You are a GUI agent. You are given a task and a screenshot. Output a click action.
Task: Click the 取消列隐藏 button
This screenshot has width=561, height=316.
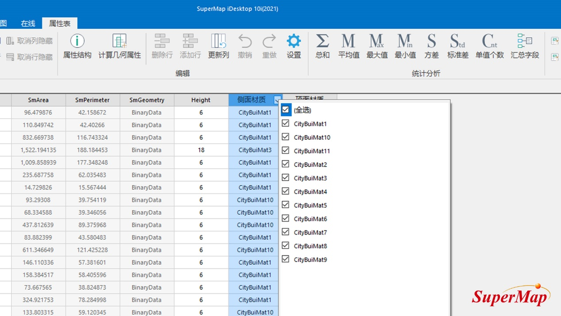click(30, 41)
